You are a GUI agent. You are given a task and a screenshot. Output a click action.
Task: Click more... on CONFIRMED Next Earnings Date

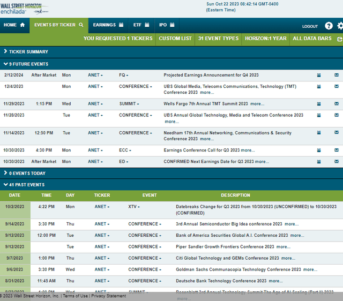coord(262,162)
